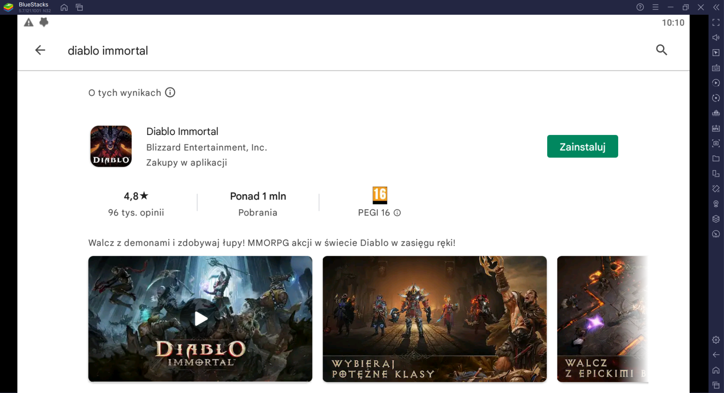Click the lock cursor icon in sidebar
Viewport: 724px width, 393px height.
pos(716,53)
